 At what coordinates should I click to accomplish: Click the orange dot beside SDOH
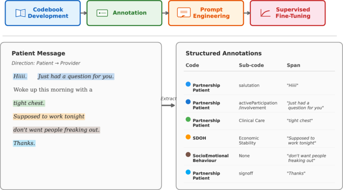click(x=188, y=137)
